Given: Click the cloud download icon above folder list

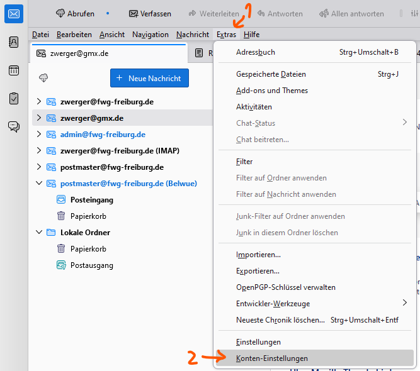Looking at the screenshot, I should click(43, 78).
